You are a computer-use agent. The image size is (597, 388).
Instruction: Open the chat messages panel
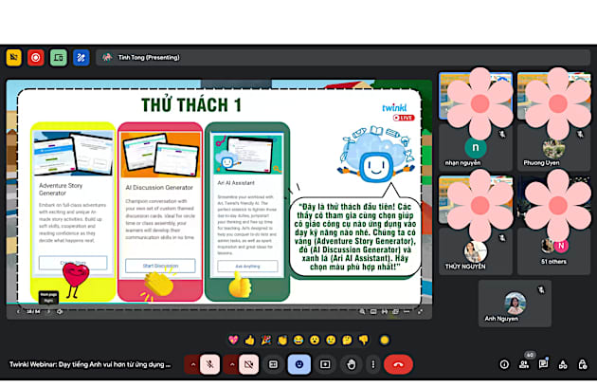544,363
